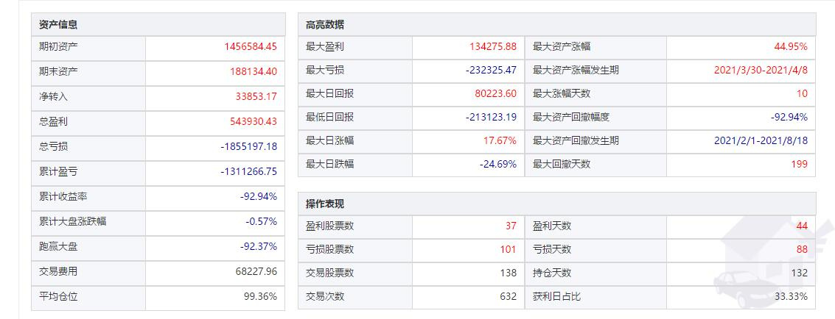Click the 交易费用 value 68227.96
The height and width of the screenshot is (319, 835).
click(x=256, y=271)
